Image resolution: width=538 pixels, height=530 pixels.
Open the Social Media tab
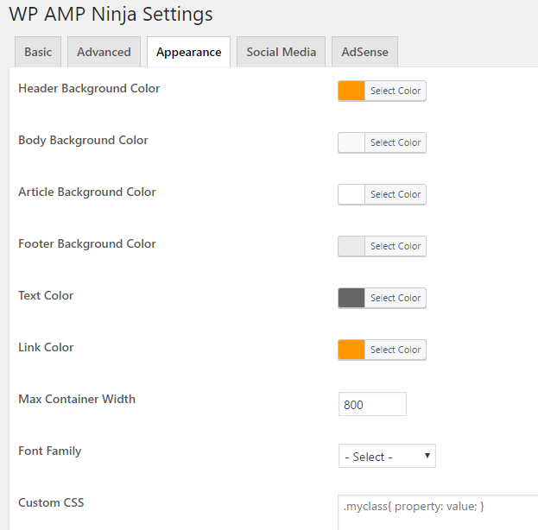(x=281, y=52)
